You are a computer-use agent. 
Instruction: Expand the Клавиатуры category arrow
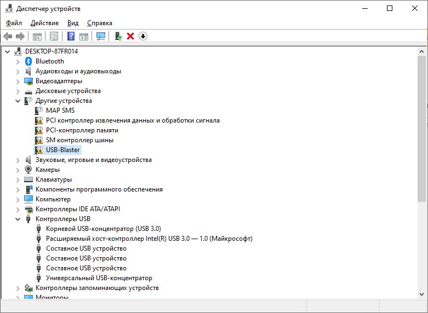18,179
